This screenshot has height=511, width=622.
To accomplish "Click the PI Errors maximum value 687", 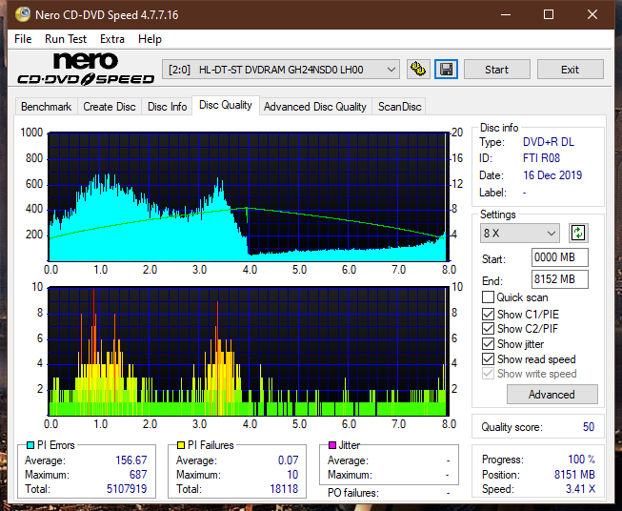I will pos(138,475).
